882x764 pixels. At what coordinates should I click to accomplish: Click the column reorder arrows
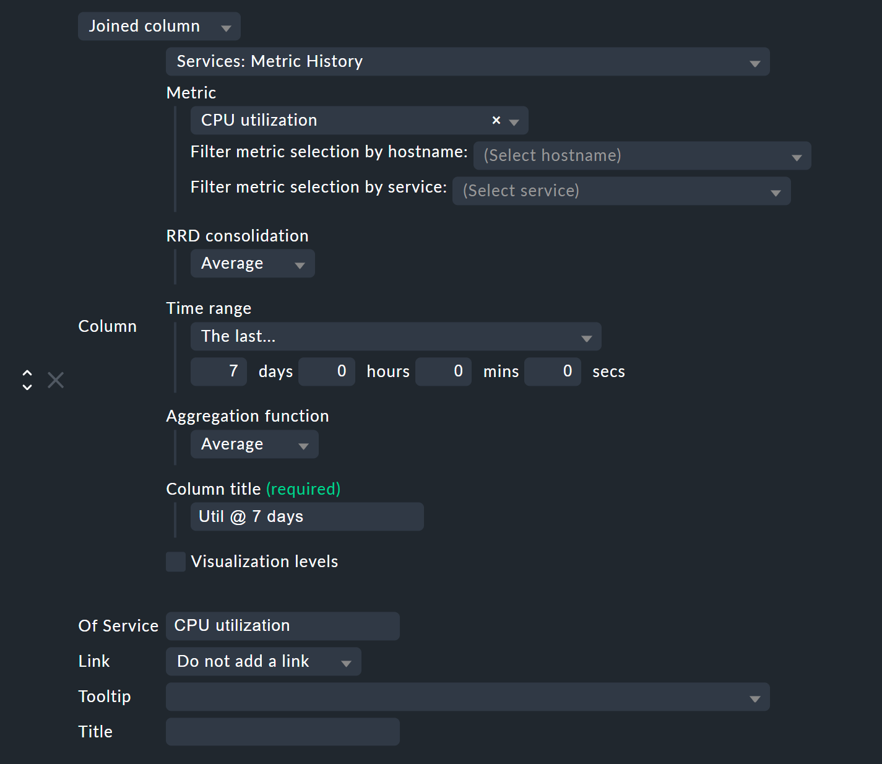tap(27, 380)
